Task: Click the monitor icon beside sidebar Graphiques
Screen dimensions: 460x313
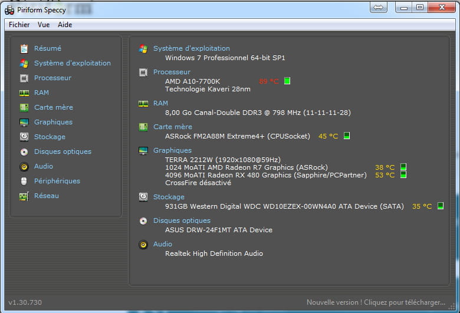Action: [x=24, y=123]
